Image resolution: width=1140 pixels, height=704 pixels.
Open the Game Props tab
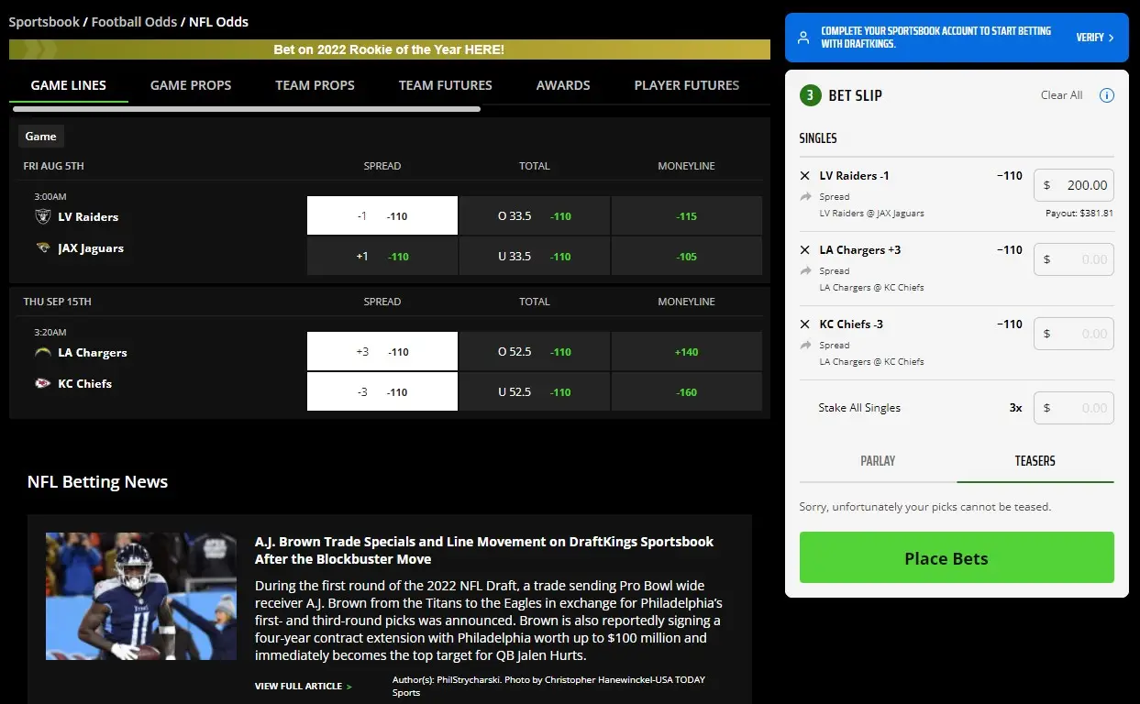click(x=191, y=84)
